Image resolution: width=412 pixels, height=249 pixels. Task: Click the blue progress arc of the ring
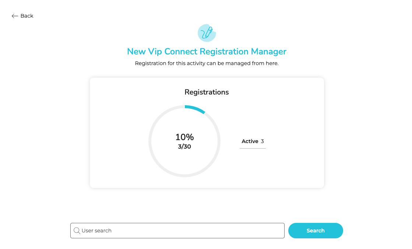(195, 108)
